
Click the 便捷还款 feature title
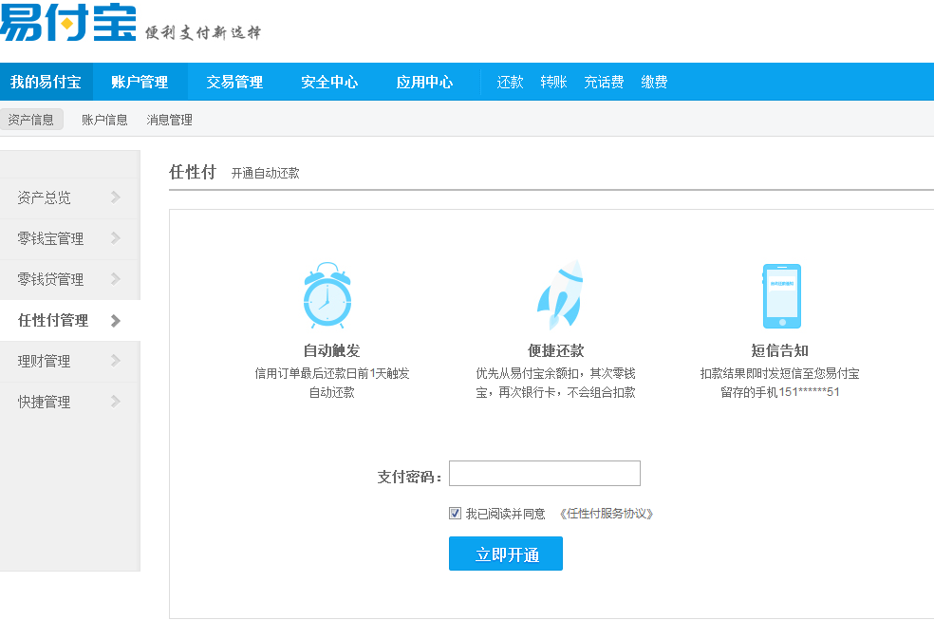tap(556, 350)
